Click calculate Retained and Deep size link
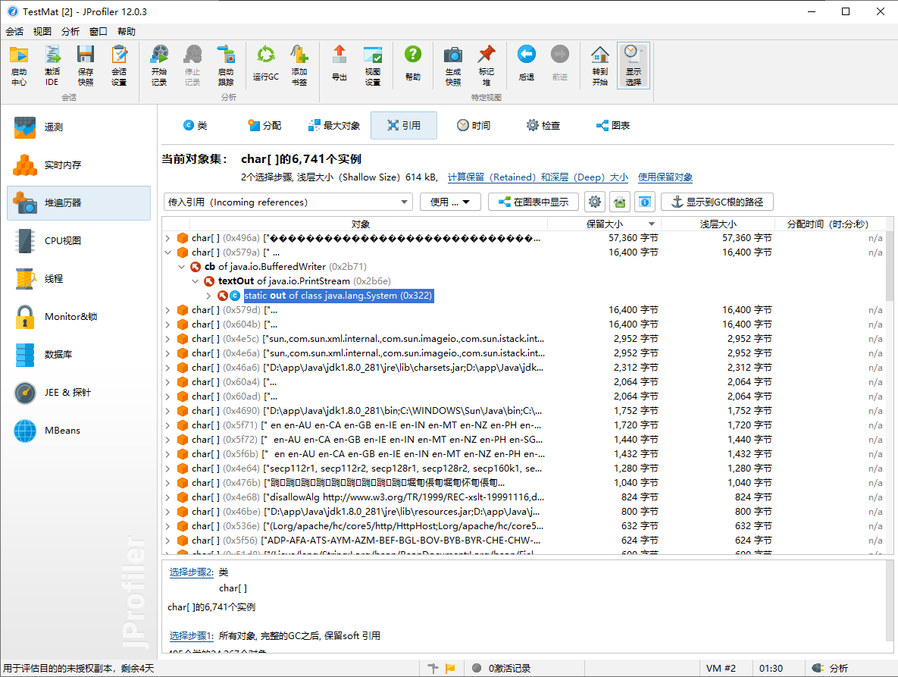The image size is (898, 677). pyautogui.click(x=538, y=177)
